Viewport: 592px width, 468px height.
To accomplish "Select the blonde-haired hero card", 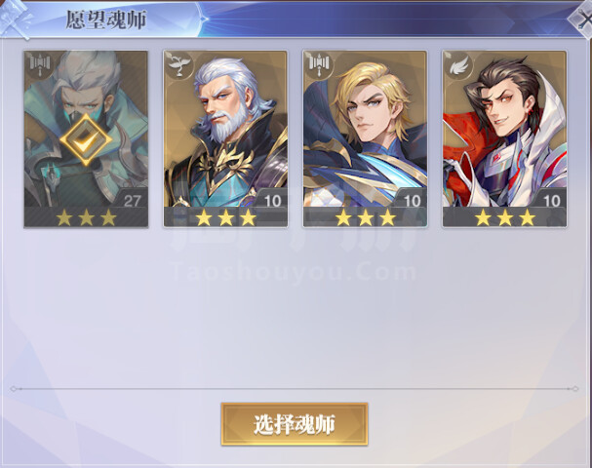I will (x=365, y=138).
